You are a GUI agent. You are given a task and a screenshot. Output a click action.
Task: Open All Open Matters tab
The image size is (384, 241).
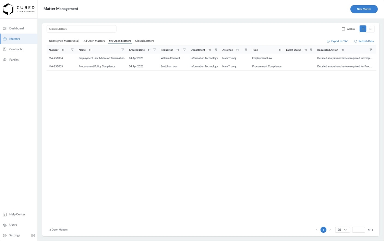tap(94, 41)
